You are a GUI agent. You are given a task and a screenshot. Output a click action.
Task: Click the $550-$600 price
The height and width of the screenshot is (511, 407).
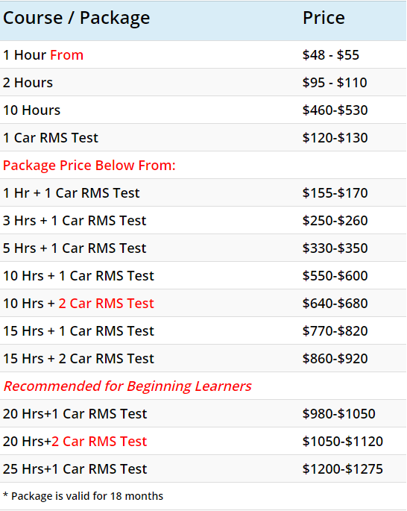click(x=335, y=276)
